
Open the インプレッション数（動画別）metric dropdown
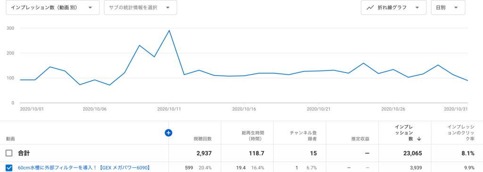click(x=53, y=8)
